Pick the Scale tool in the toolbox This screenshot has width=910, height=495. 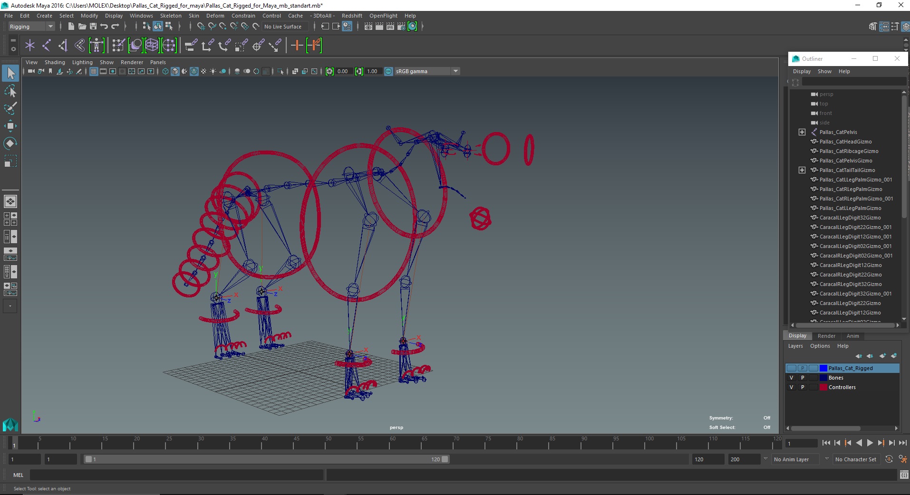[10, 161]
